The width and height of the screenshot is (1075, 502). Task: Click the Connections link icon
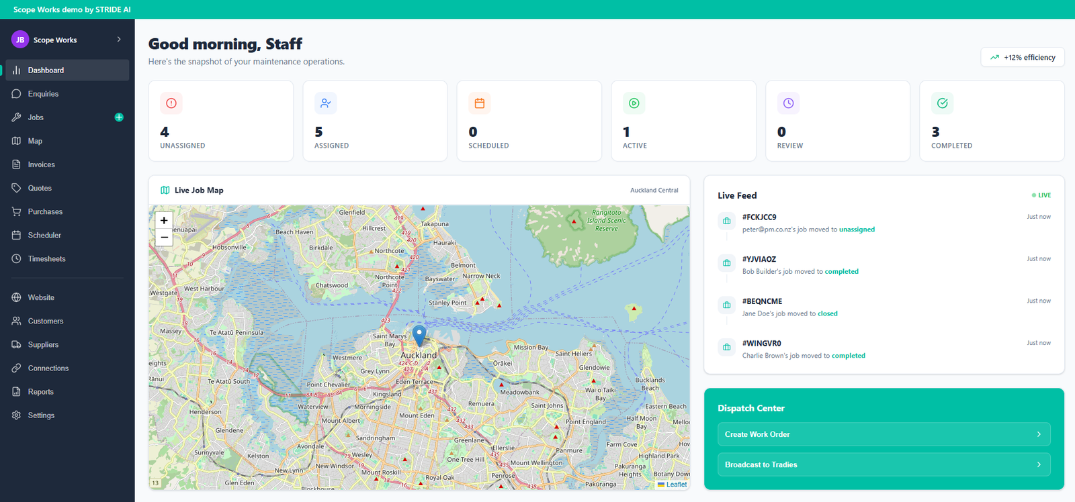click(x=16, y=368)
